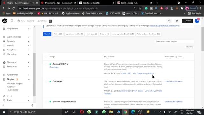Click the WooCommerce sidebar icon
This screenshot has width=204, height=115.
pyautogui.click(x=4, y=37)
